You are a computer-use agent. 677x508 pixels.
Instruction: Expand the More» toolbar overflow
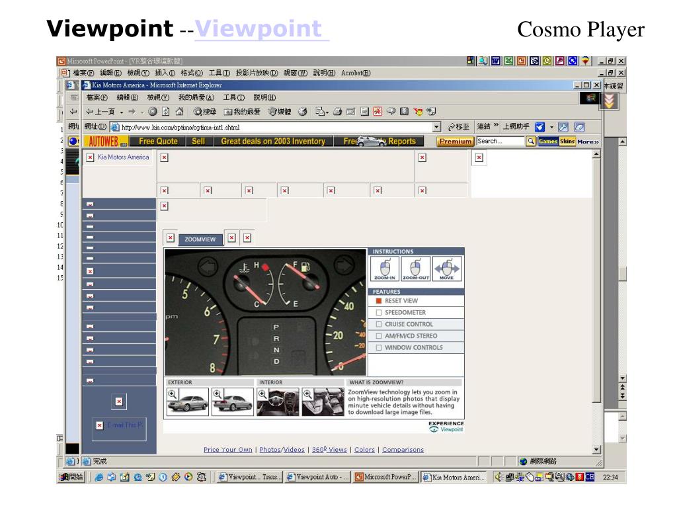tap(588, 142)
